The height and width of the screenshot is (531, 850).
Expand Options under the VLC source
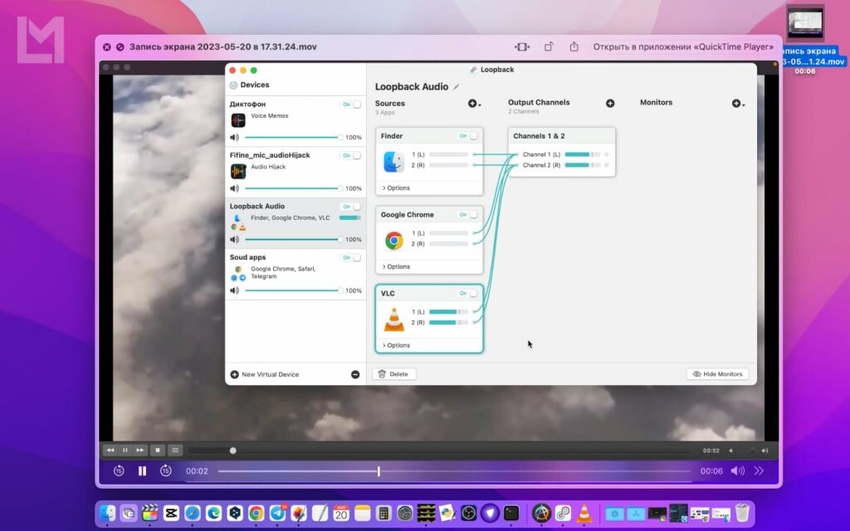(396, 345)
